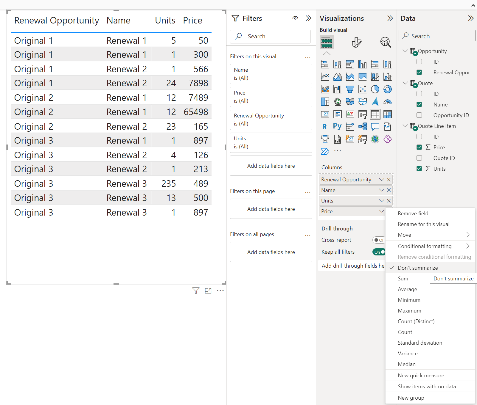Turn off the Keep all filters switch

pyautogui.click(x=379, y=252)
